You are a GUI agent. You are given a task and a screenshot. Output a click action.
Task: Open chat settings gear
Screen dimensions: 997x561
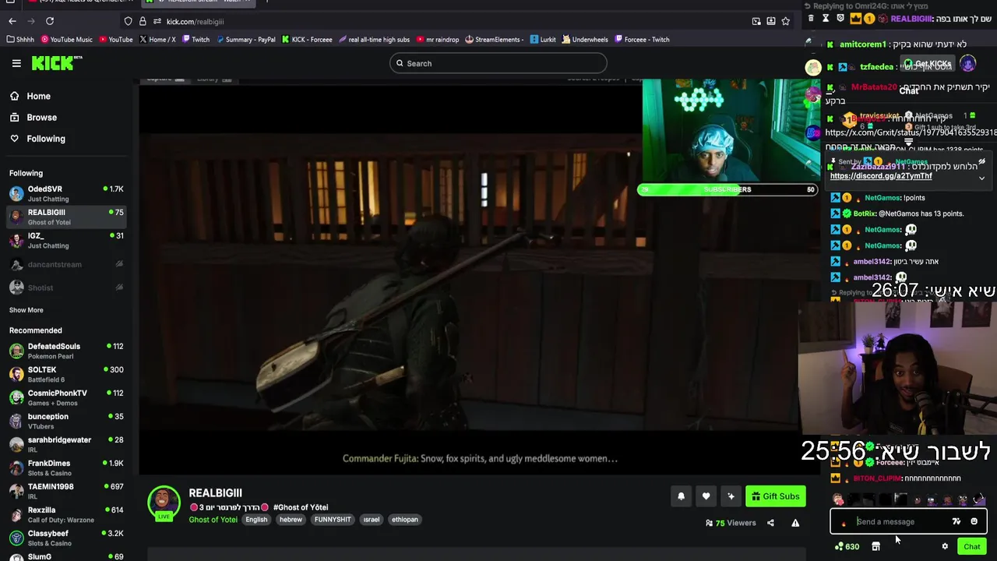point(945,547)
